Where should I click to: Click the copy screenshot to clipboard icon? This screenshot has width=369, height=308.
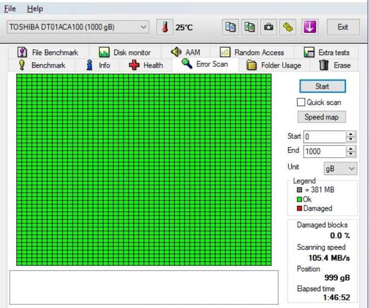[x=249, y=27]
